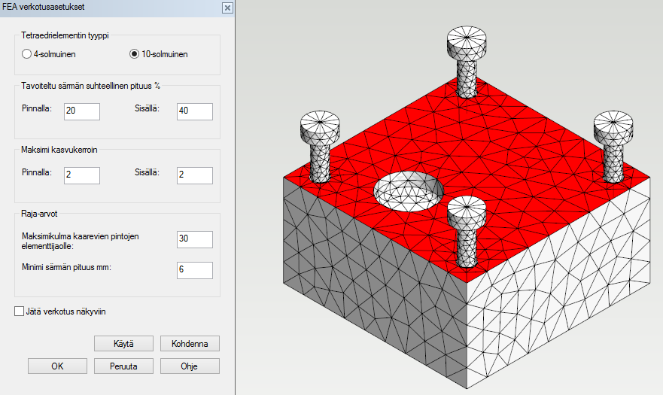Close the FEA verkotusasetukset dialog
The width and height of the screenshot is (663, 395).
227,7
